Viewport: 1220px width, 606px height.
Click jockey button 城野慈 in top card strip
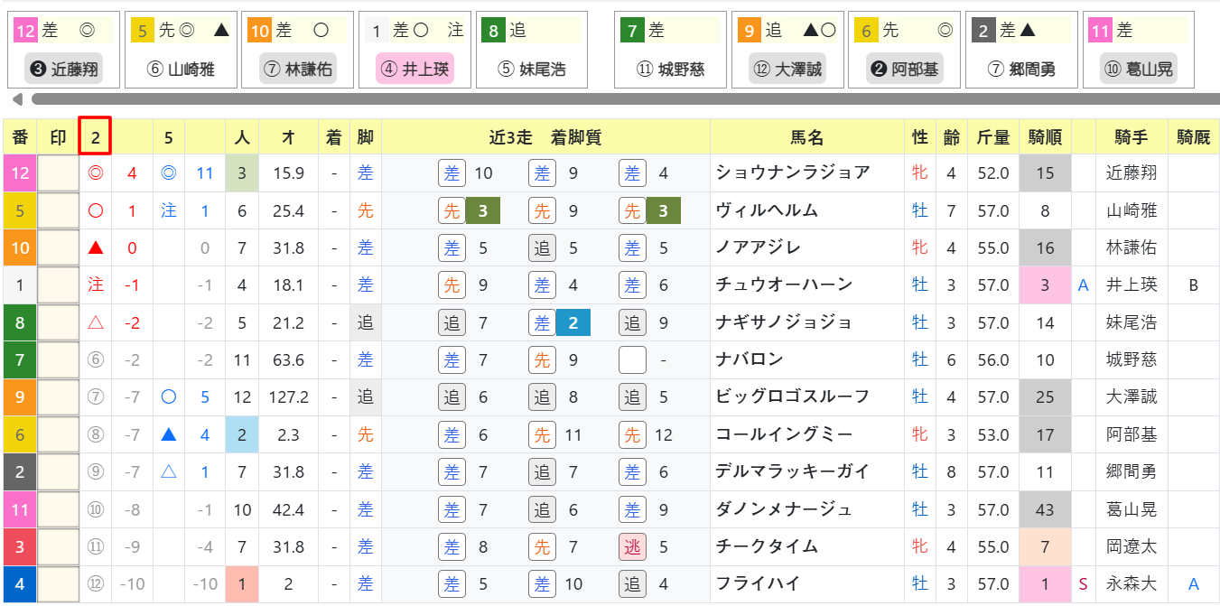click(669, 69)
